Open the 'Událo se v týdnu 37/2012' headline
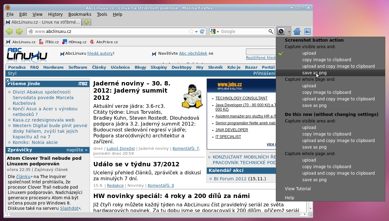This screenshot has height=221, width=389. [x=136, y=164]
